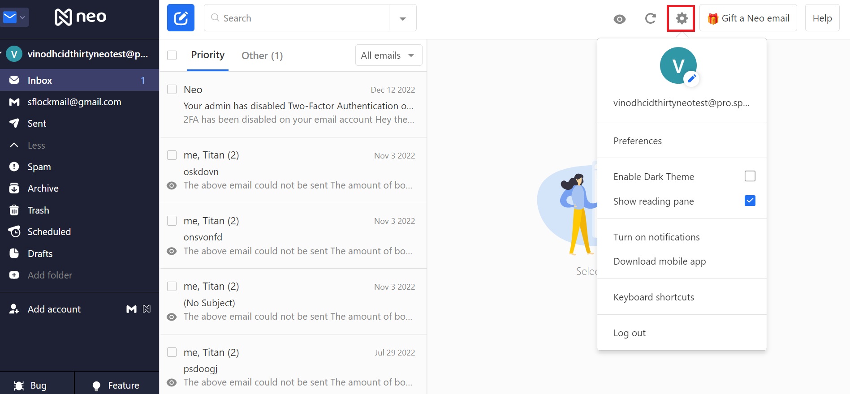
Task: Click the Inbox envelope icon
Action: pyautogui.click(x=14, y=80)
